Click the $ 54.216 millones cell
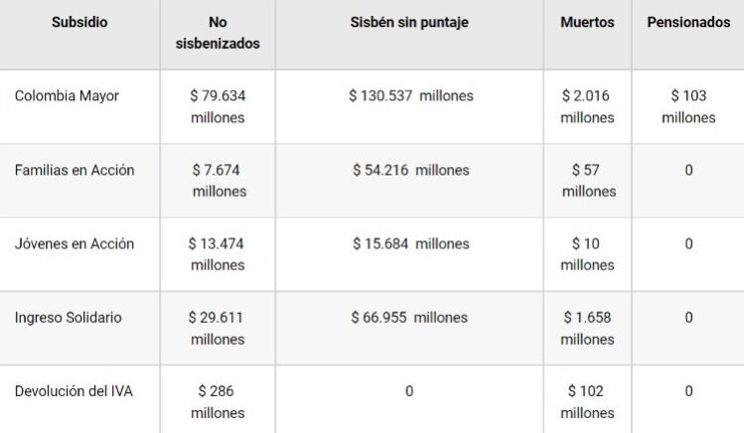The height and width of the screenshot is (433, 744). click(x=410, y=170)
